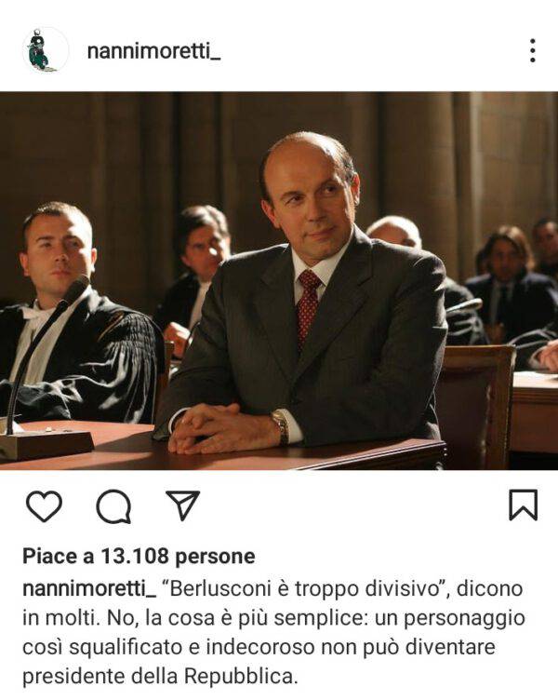The image size is (558, 700).
Task: Open the three-dot more options menu
Action: (533, 50)
